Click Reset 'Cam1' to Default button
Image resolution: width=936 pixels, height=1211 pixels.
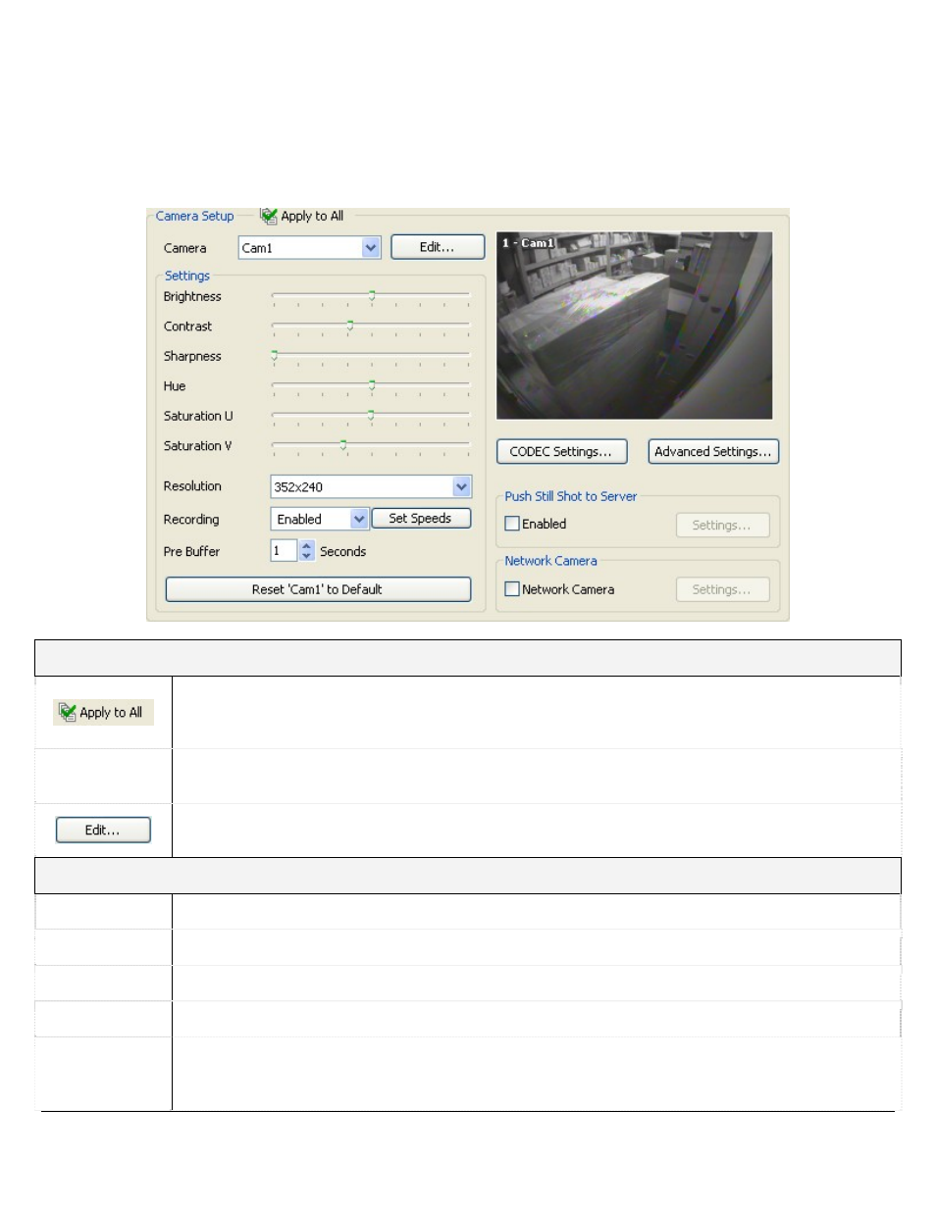[318, 589]
